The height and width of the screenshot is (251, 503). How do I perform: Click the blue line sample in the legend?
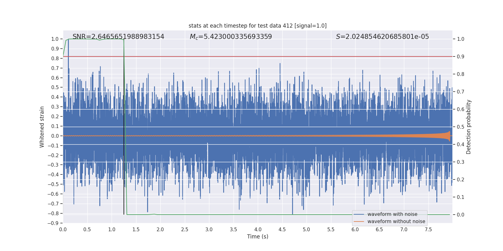(x=359, y=214)
